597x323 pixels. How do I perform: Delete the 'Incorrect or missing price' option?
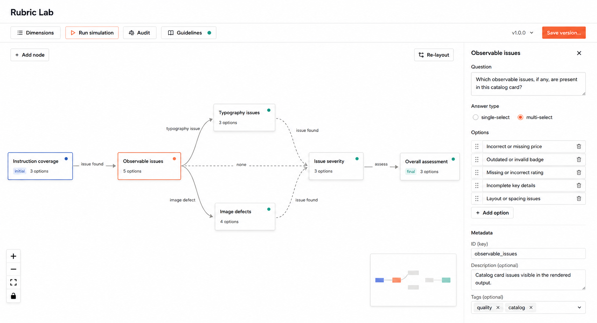click(x=579, y=146)
